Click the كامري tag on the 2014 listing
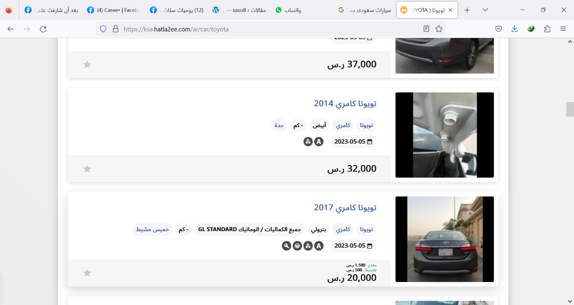 pos(343,125)
